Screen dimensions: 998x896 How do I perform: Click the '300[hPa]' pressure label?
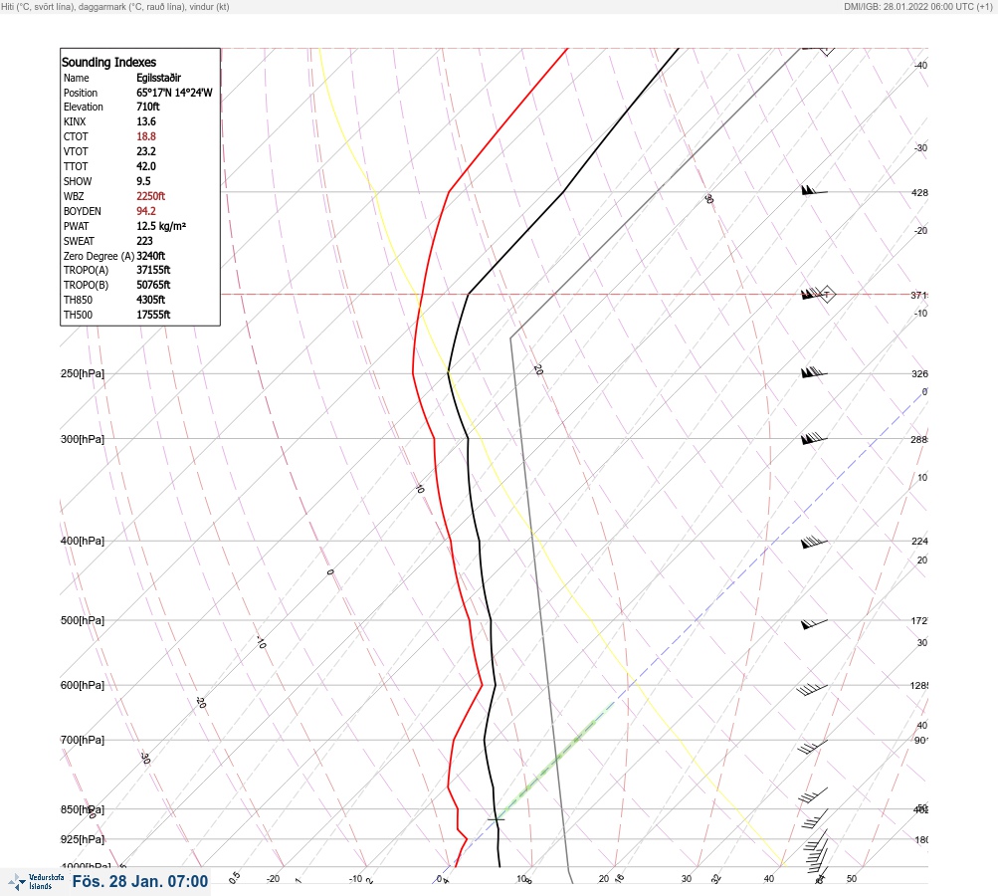(83, 439)
